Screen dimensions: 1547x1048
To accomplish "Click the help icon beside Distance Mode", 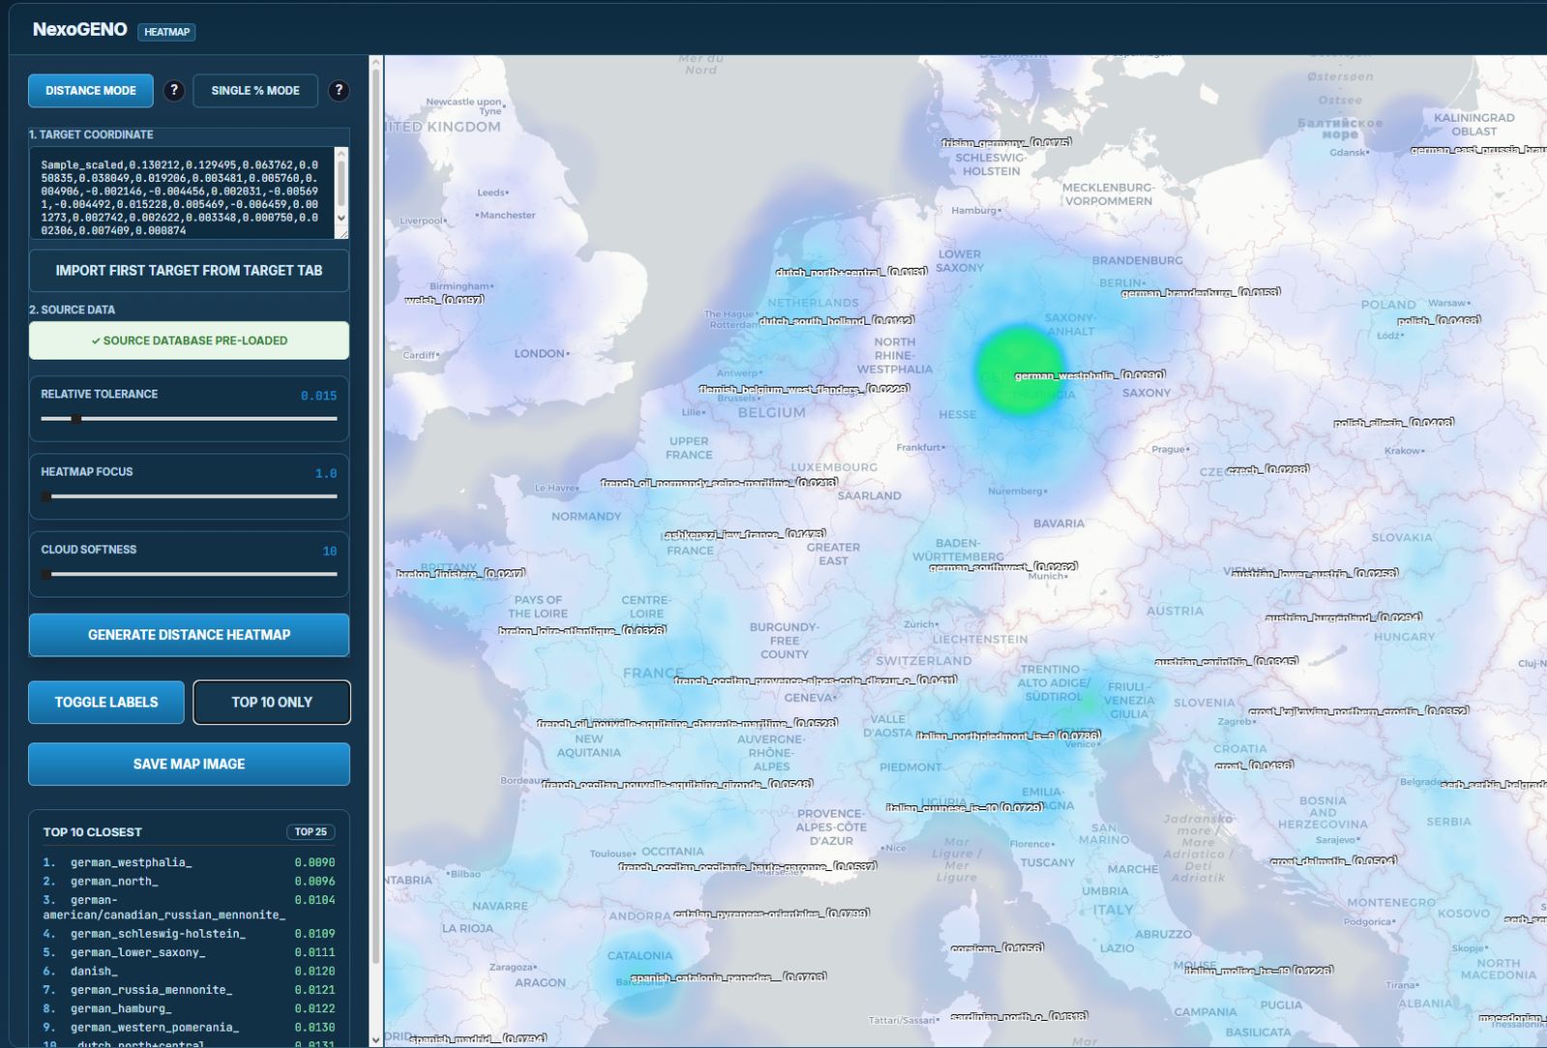I will pyautogui.click(x=174, y=91).
